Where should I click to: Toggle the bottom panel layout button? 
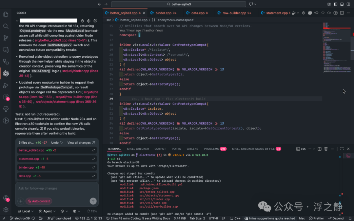(342, 4)
